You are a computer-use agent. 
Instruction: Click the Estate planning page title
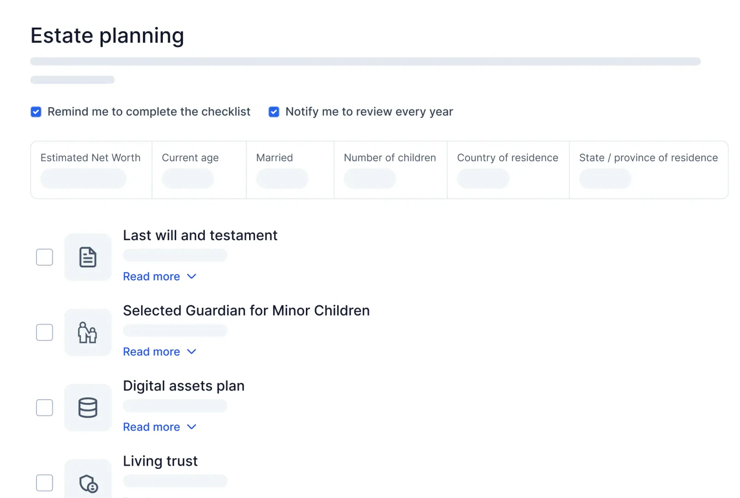(x=107, y=36)
